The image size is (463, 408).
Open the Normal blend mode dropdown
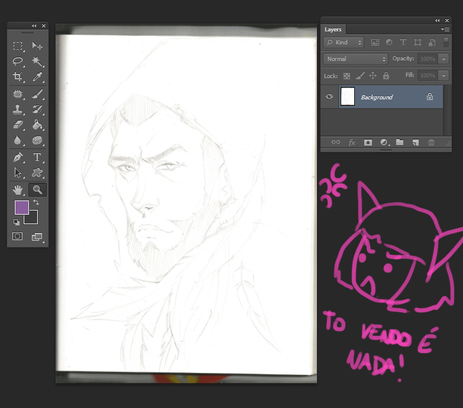click(355, 59)
